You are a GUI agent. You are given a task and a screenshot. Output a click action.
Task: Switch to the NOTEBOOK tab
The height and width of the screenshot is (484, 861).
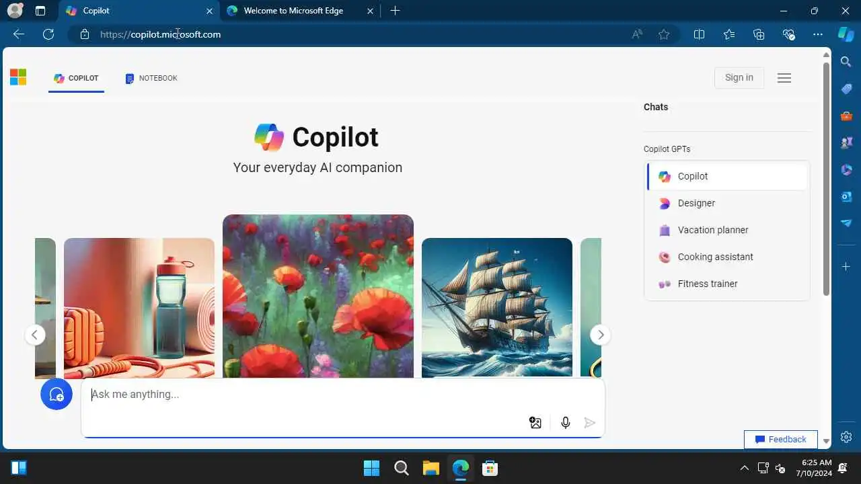[x=151, y=78]
